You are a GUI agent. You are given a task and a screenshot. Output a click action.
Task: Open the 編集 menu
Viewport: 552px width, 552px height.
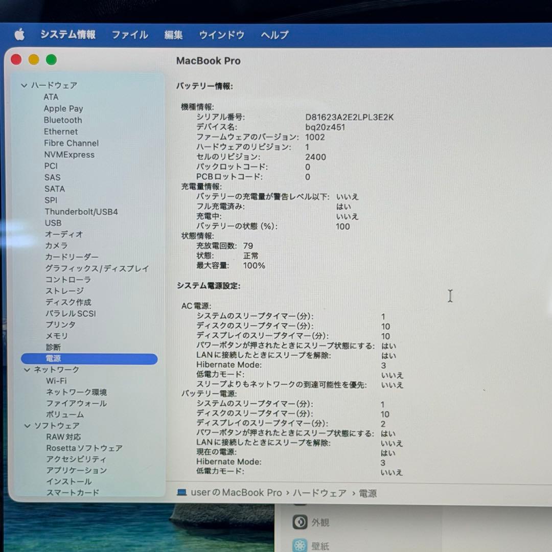(x=174, y=35)
